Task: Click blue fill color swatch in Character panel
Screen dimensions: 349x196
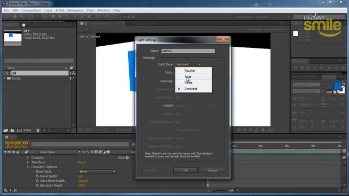Action: (337, 86)
